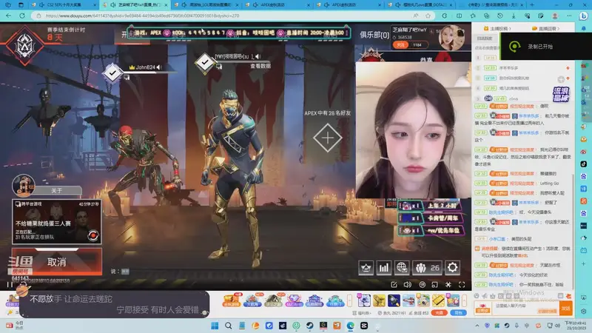Refresh the stream player
Image resolution: width=592 pixels, height=333 pixels.
[x=24, y=285]
